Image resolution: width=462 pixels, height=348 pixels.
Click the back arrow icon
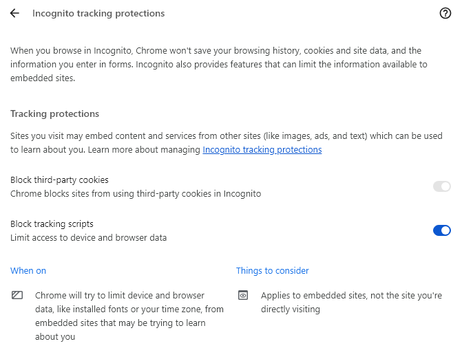(14, 13)
